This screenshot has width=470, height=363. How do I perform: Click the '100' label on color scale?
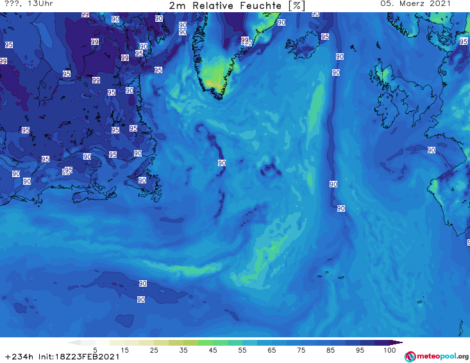[x=389, y=350]
